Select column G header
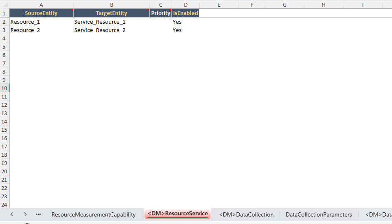 pos(284,5)
